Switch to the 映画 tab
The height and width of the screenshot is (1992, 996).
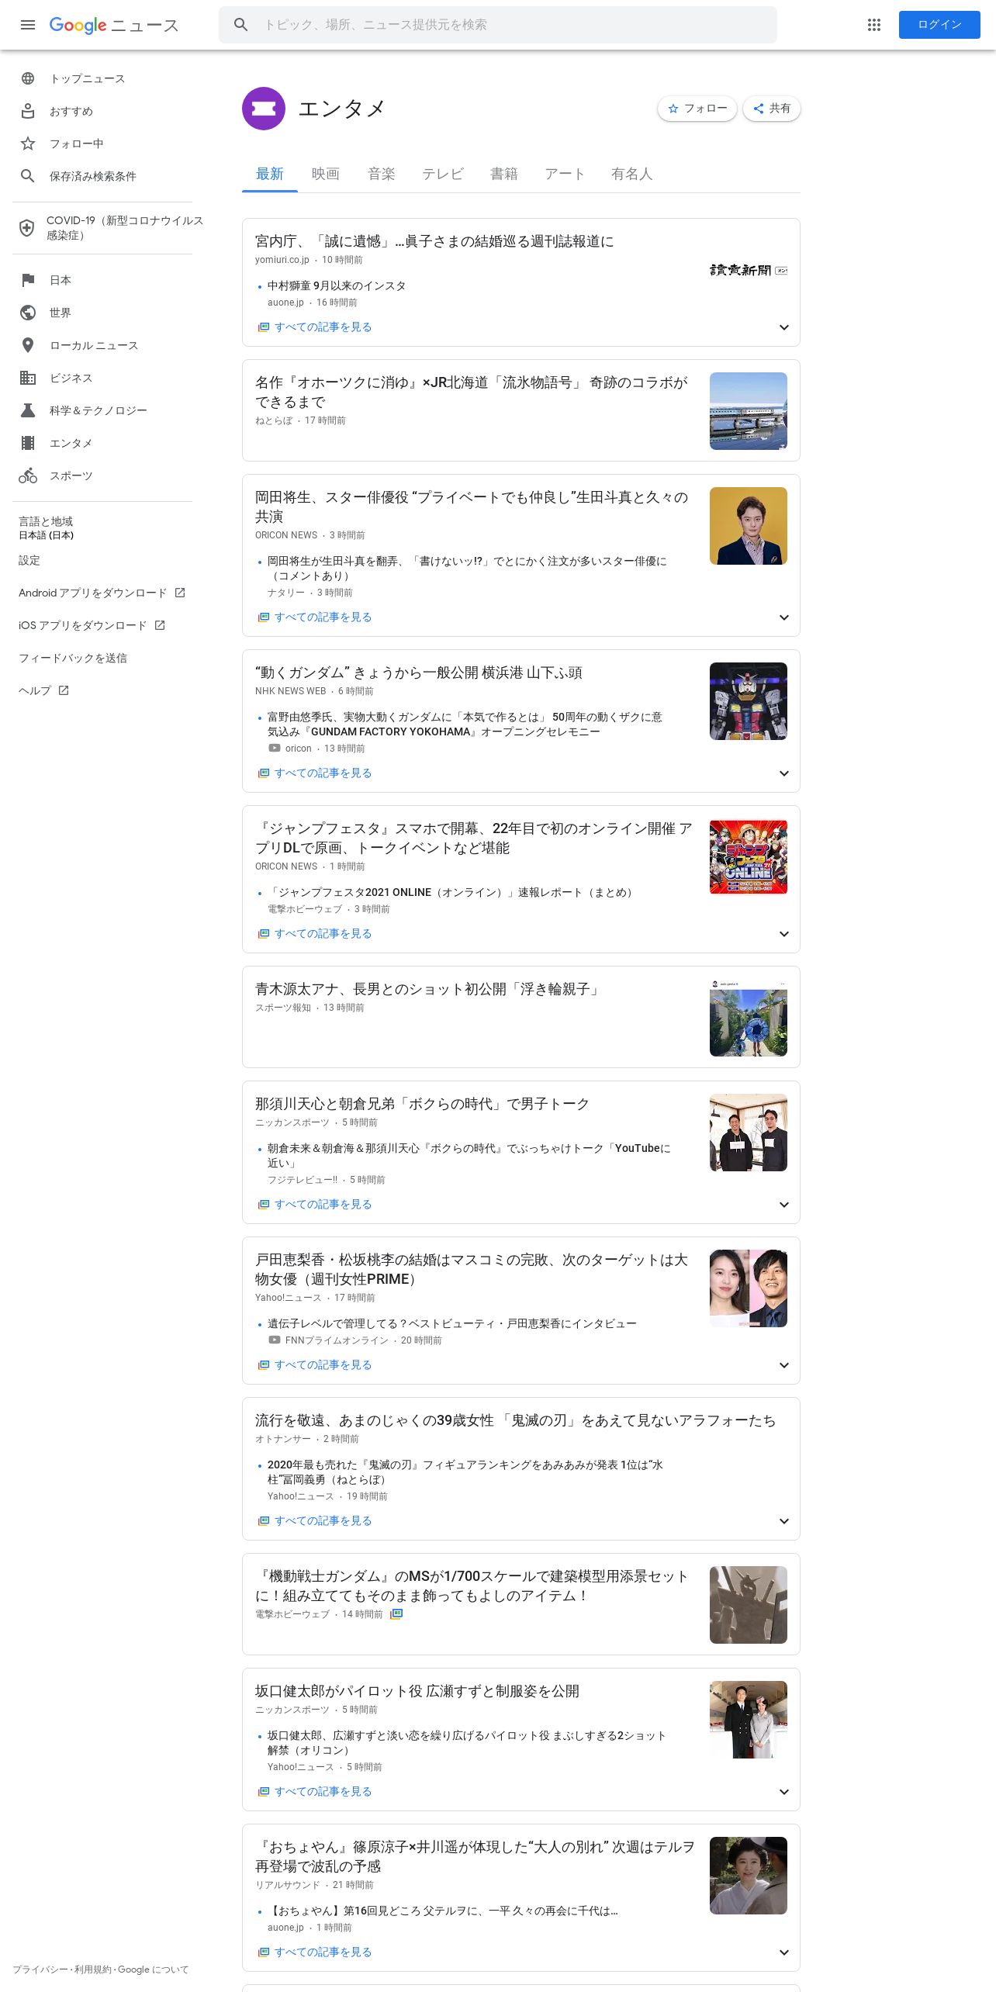click(x=326, y=174)
